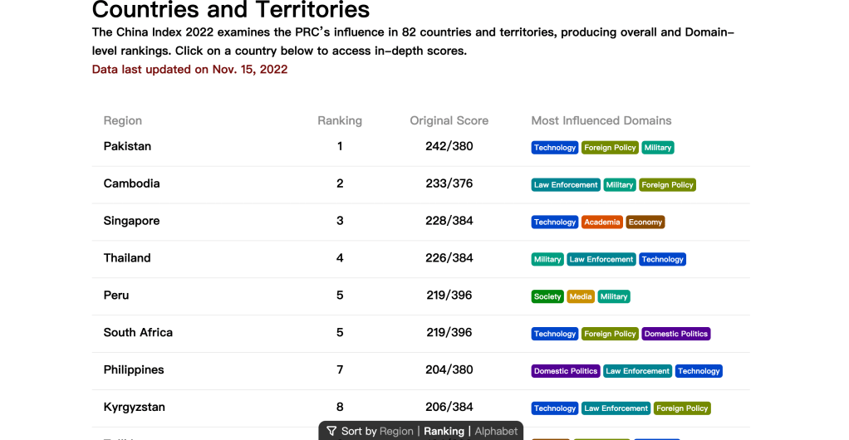849x440 pixels.
Task: Click the Economy tag for Singapore
Action: [645, 222]
